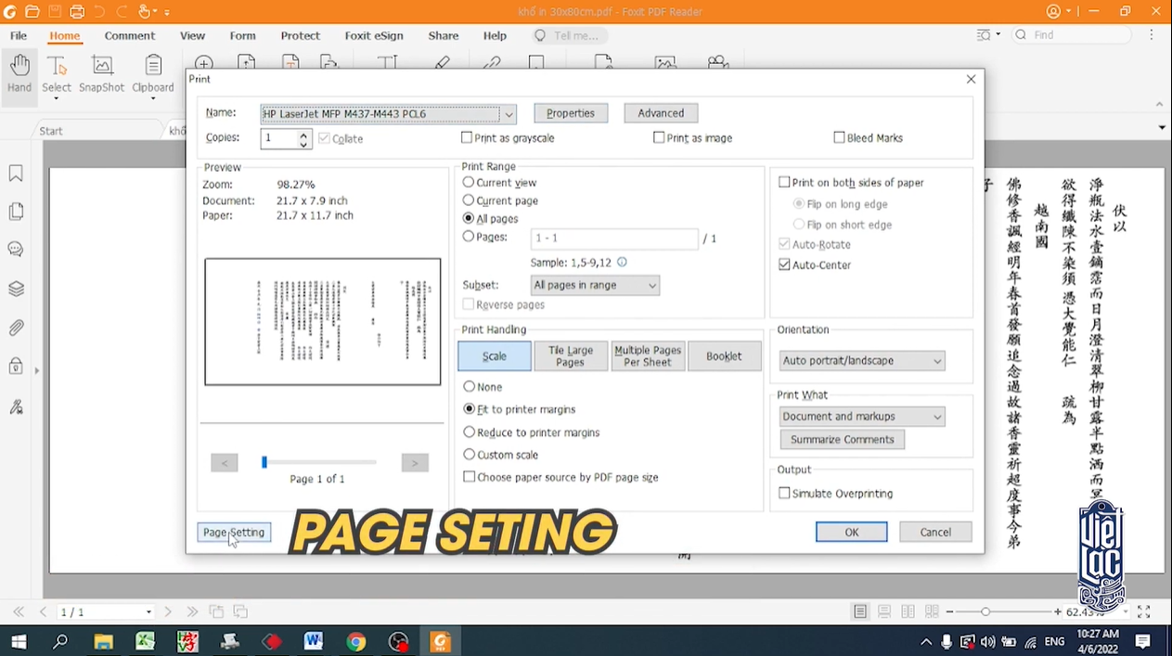Check Print on both sides of paper
Viewport: 1172px width, 656px height.
785,183
